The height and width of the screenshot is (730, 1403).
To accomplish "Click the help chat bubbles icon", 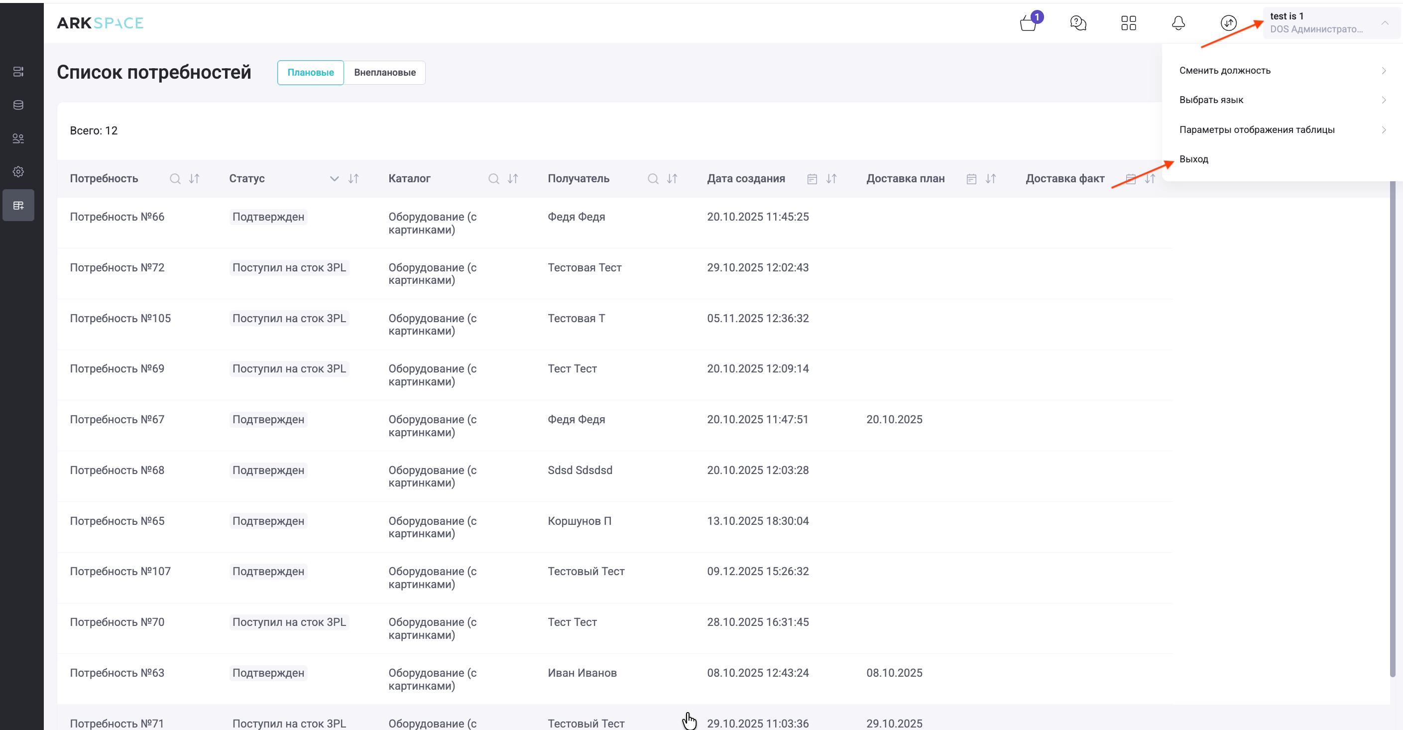I will [x=1078, y=23].
